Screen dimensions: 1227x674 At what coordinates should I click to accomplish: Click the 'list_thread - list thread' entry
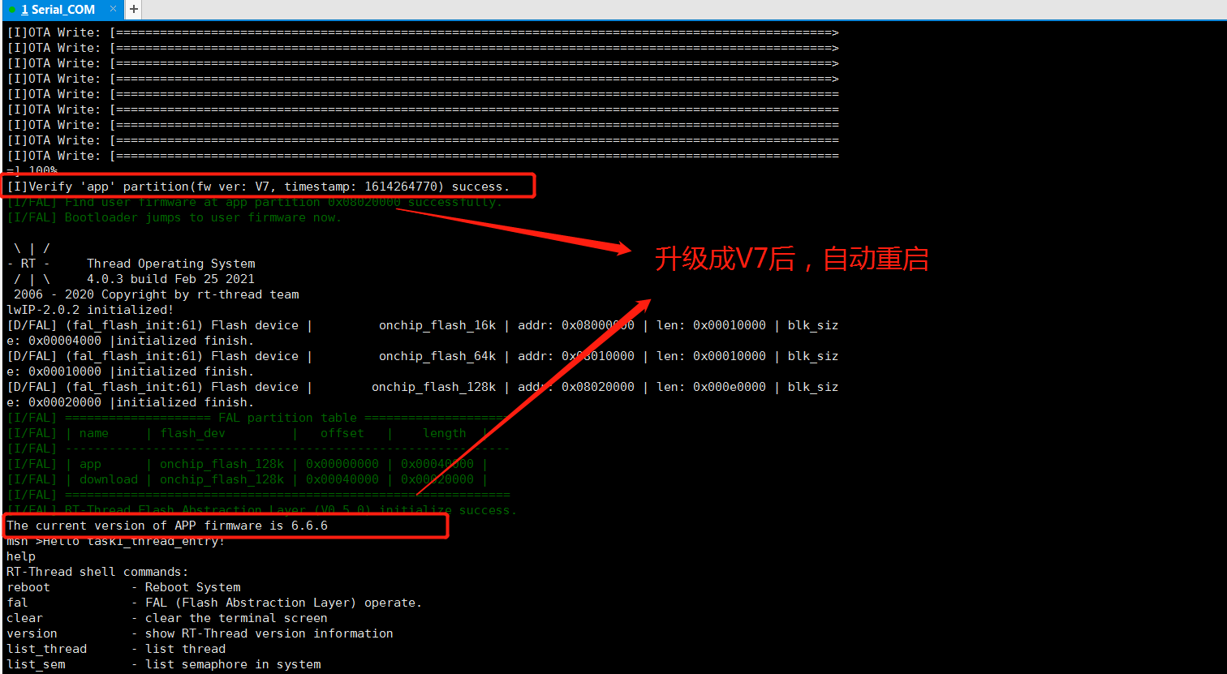click(116, 649)
